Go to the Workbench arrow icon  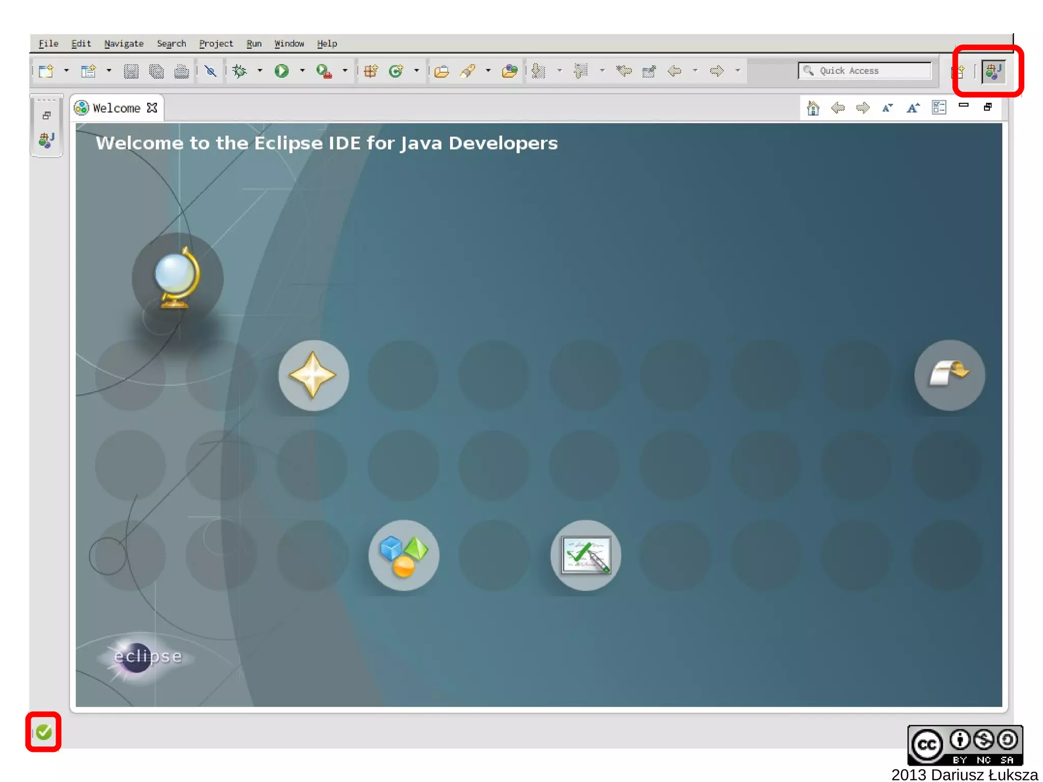(x=949, y=375)
